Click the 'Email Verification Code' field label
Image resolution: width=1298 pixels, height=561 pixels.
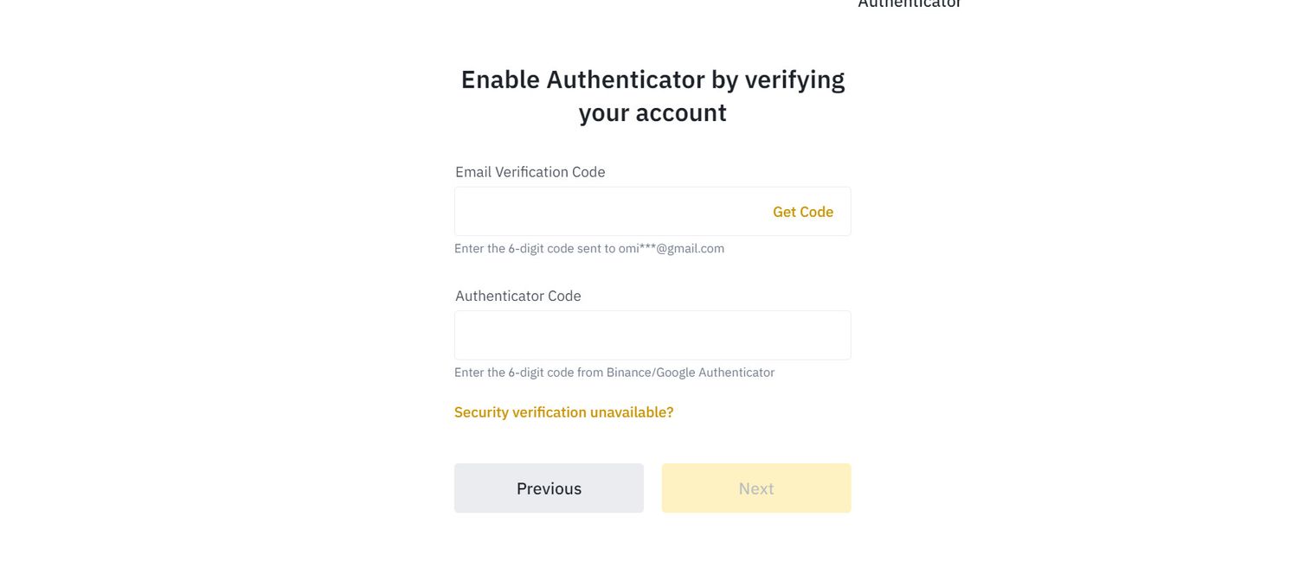(x=530, y=172)
